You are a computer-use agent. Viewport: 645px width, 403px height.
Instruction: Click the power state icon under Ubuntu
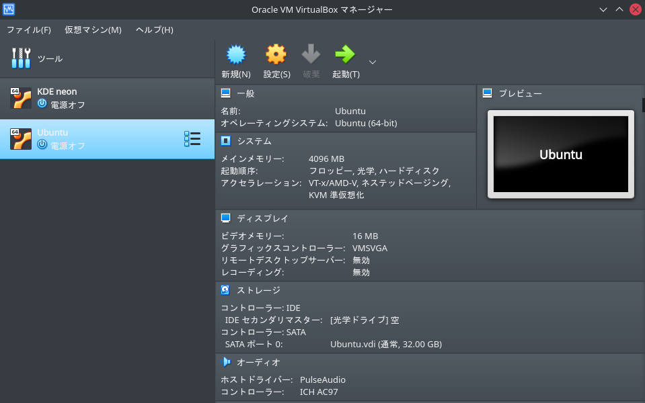coord(42,144)
